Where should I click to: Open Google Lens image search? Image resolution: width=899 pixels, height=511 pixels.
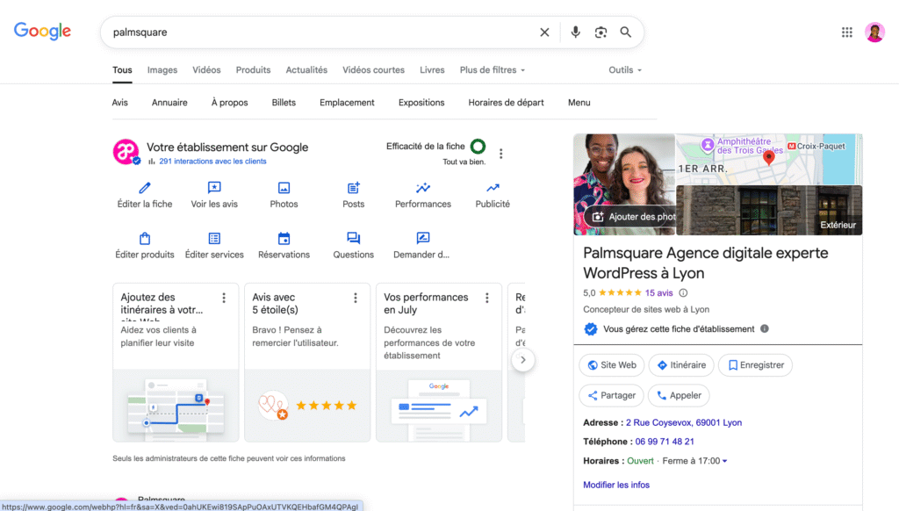pos(601,32)
